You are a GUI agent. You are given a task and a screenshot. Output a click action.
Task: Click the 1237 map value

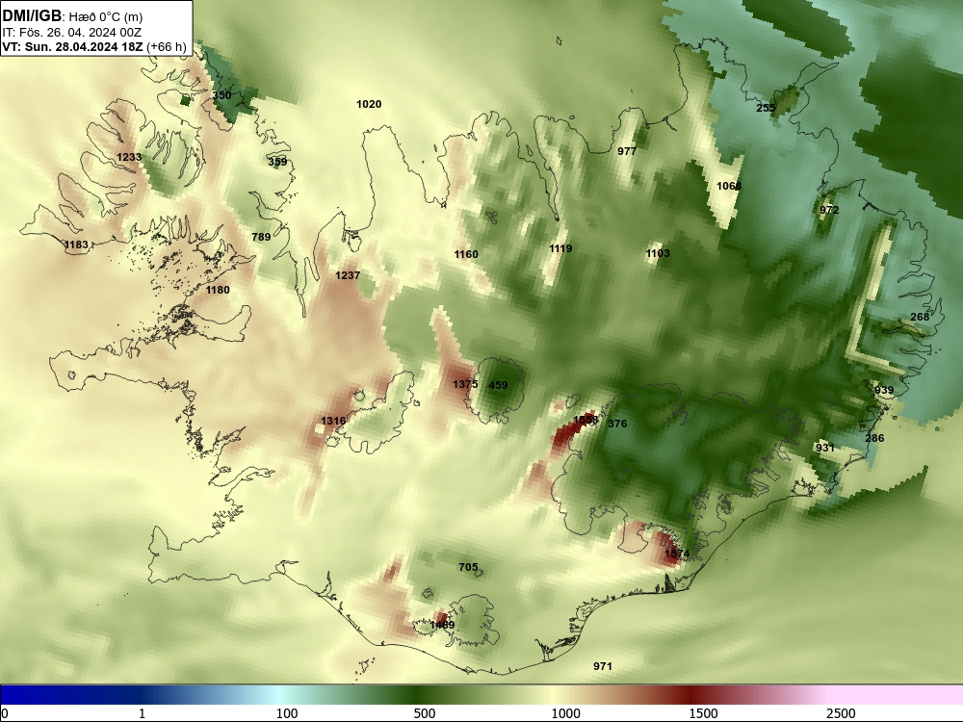[x=348, y=275]
